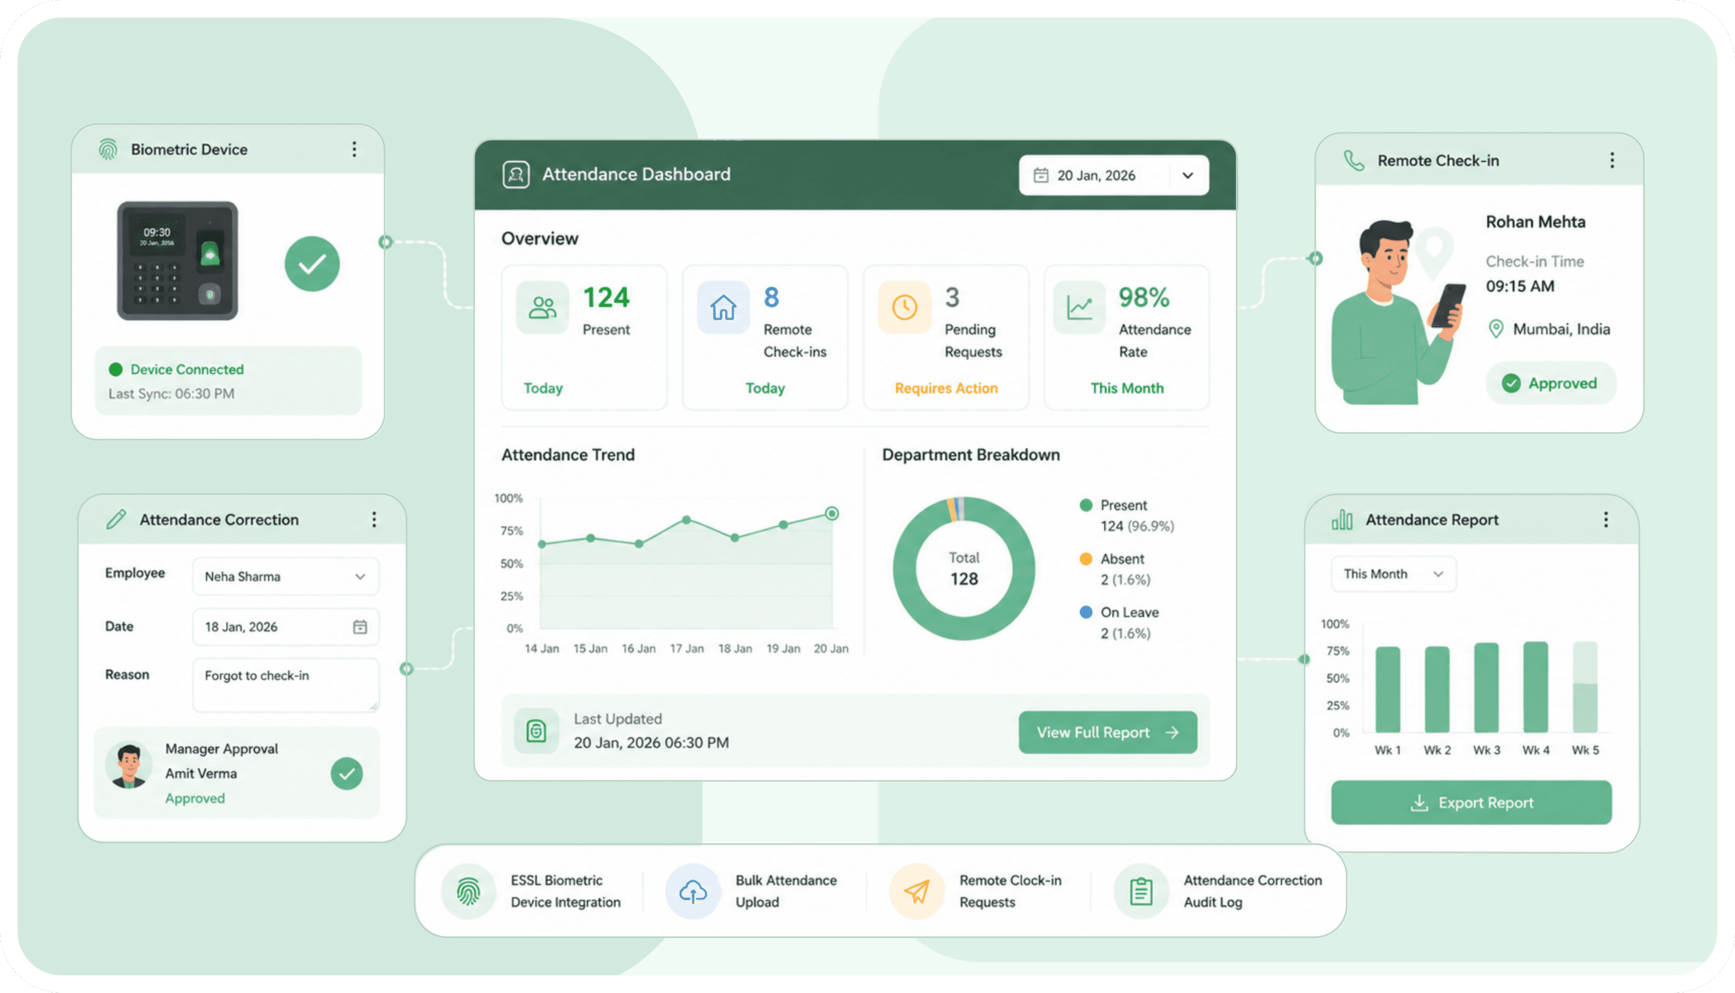Open the 20 Jan, 2026 date dropdown
The height and width of the screenshot is (993, 1735).
(1114, 175)
